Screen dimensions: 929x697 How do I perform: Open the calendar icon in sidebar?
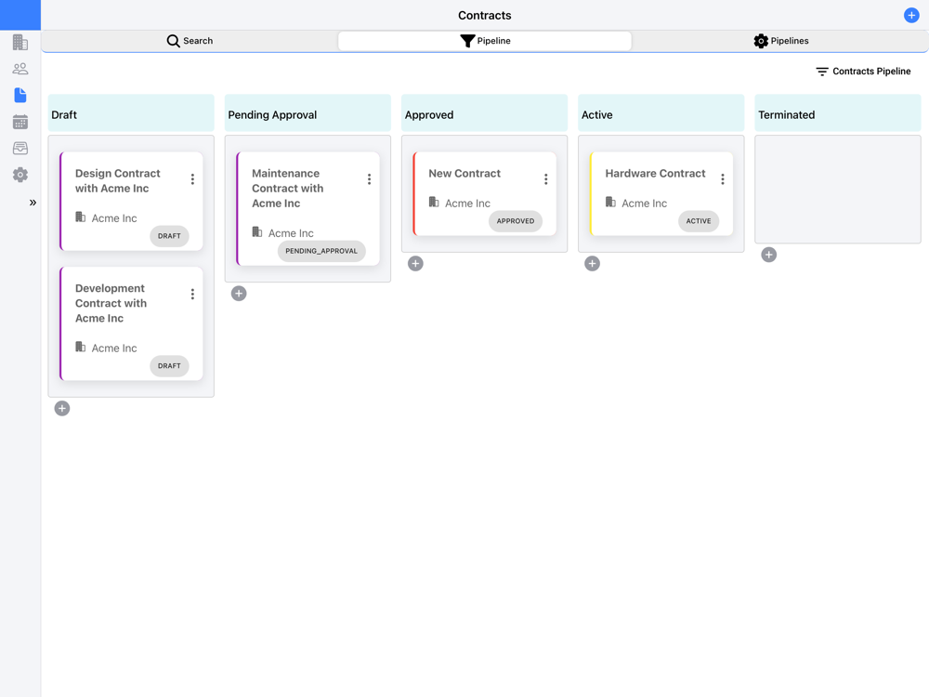[x=20, y=122]
